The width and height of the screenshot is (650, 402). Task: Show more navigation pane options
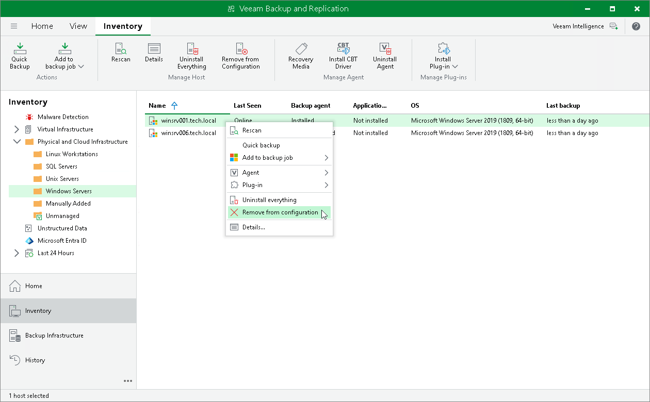pos(128,381)
